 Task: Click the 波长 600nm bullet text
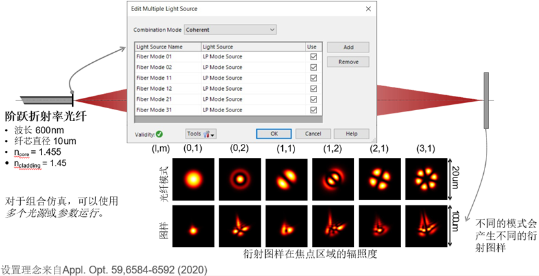(x=39, y=130)
